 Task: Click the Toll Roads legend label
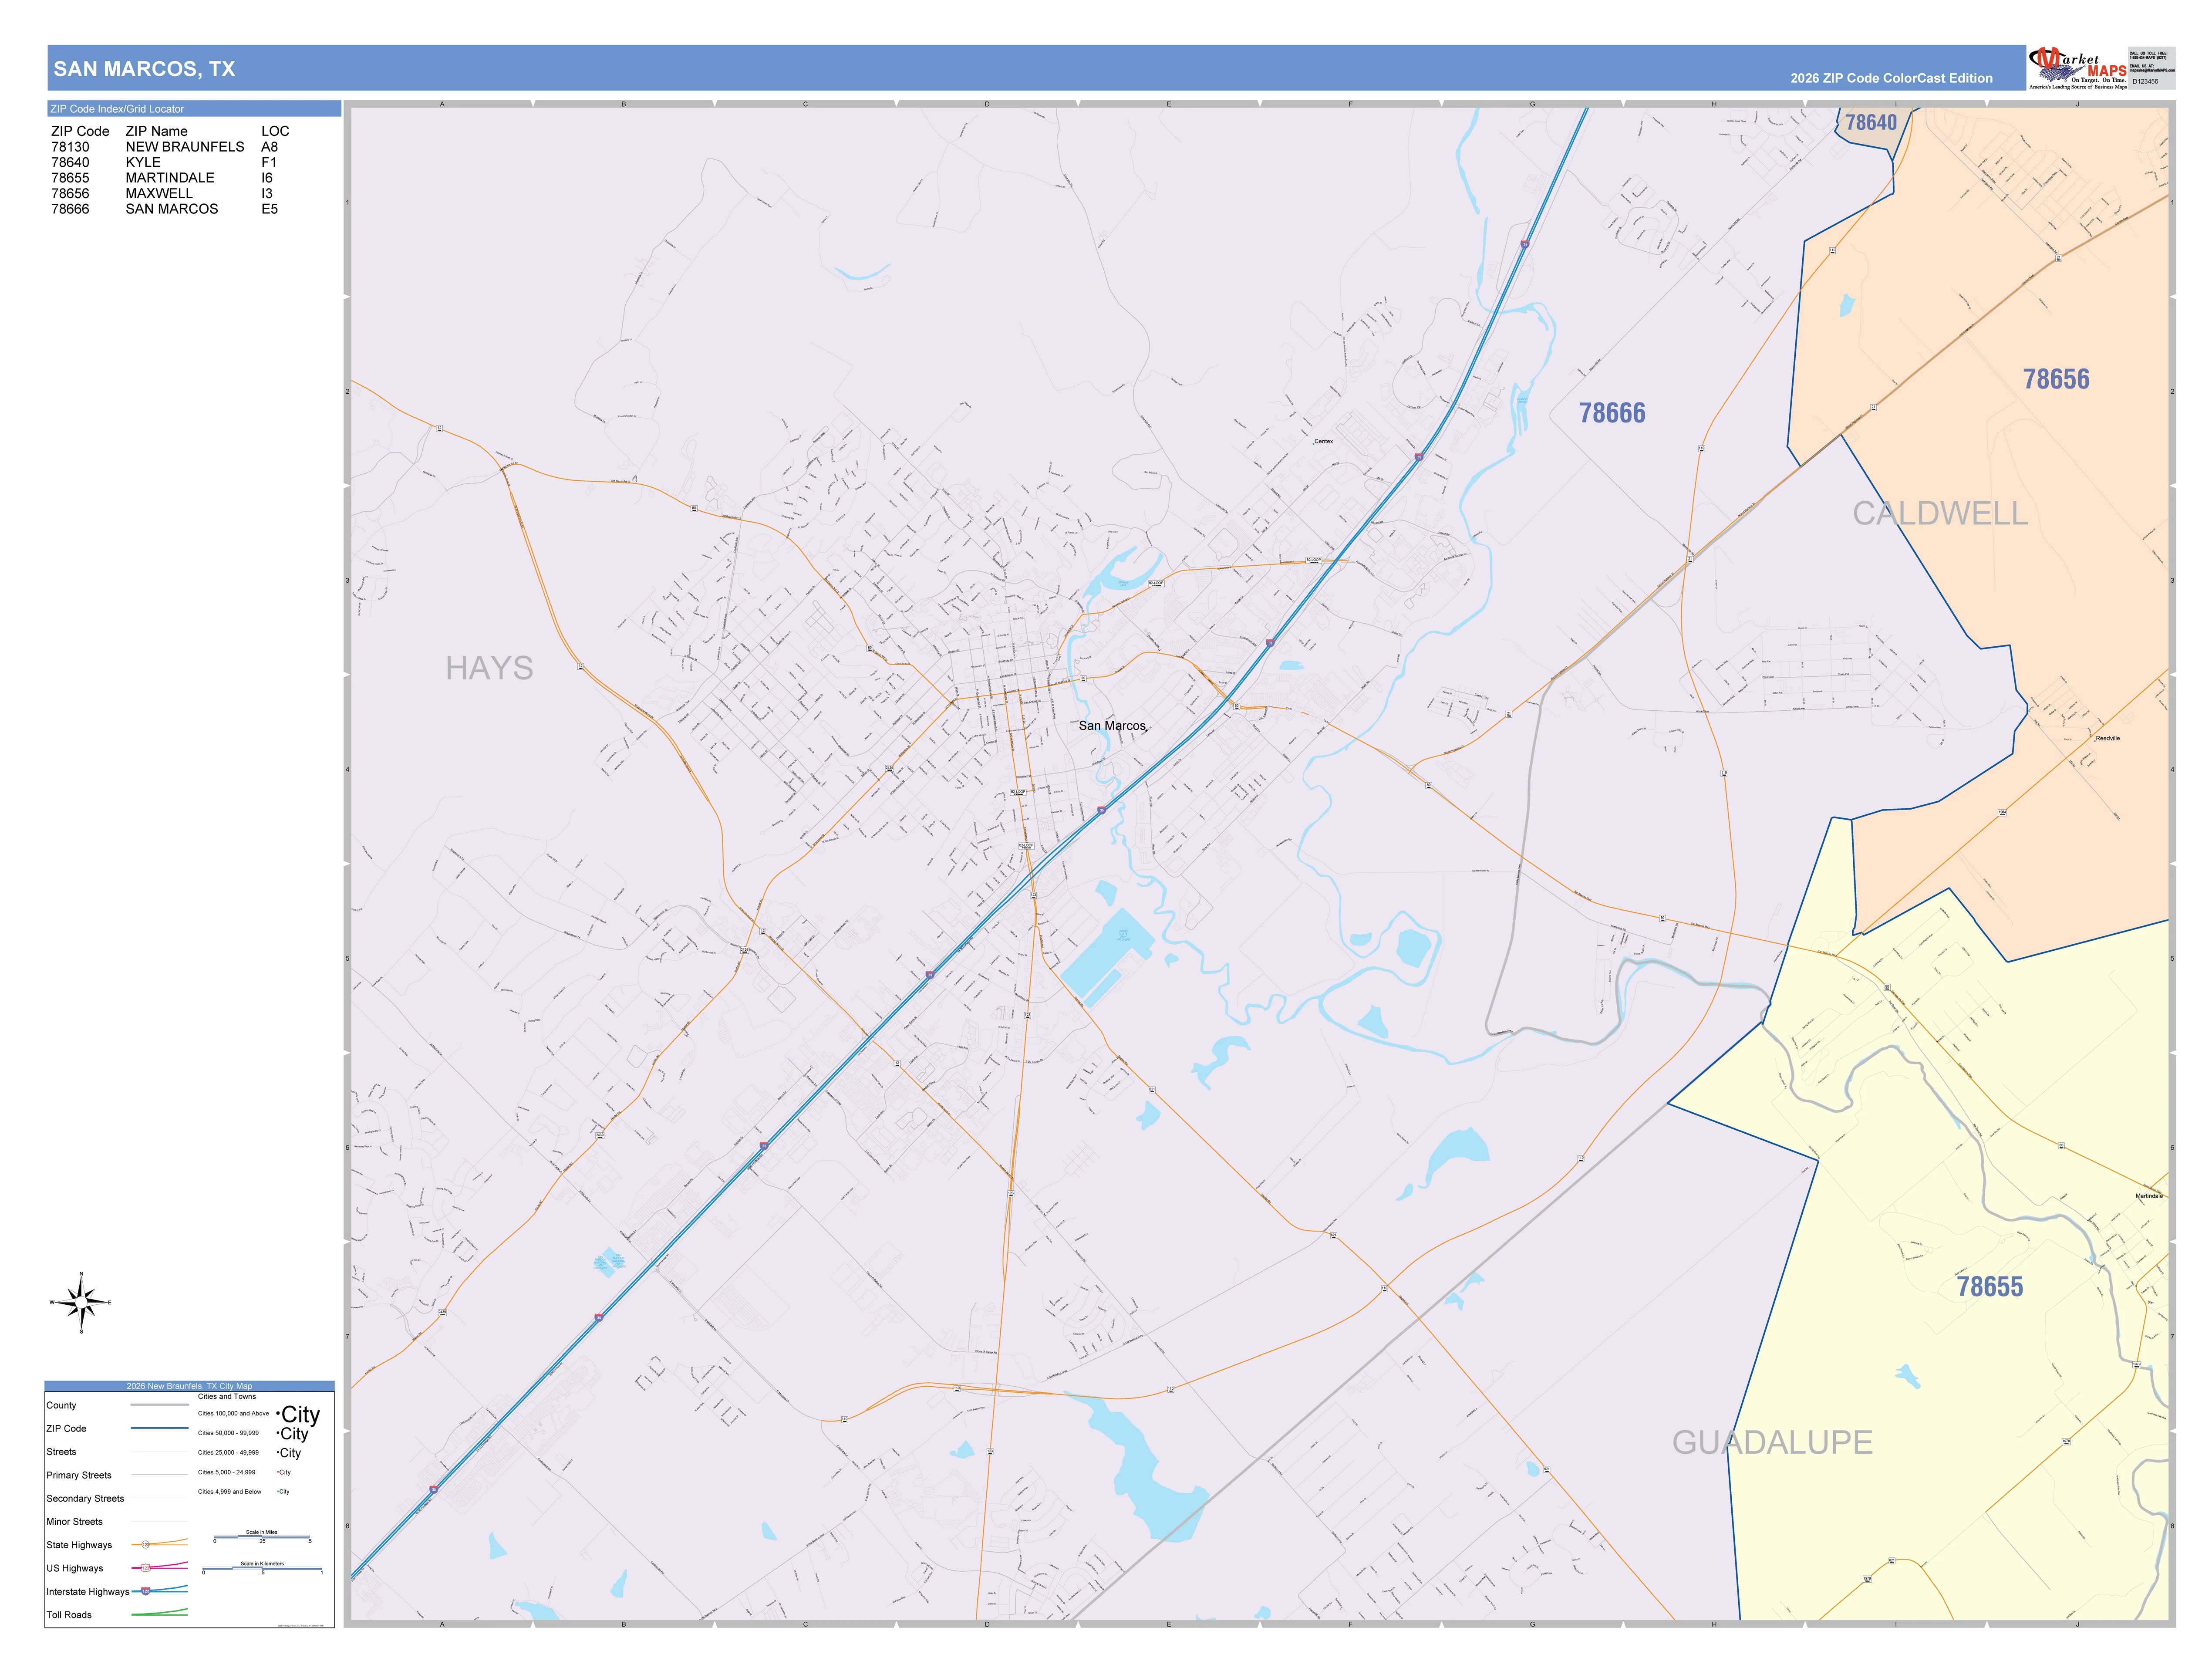[69, 1614]
